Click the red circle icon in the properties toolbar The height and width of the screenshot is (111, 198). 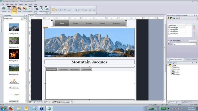[x=179, y=18]
